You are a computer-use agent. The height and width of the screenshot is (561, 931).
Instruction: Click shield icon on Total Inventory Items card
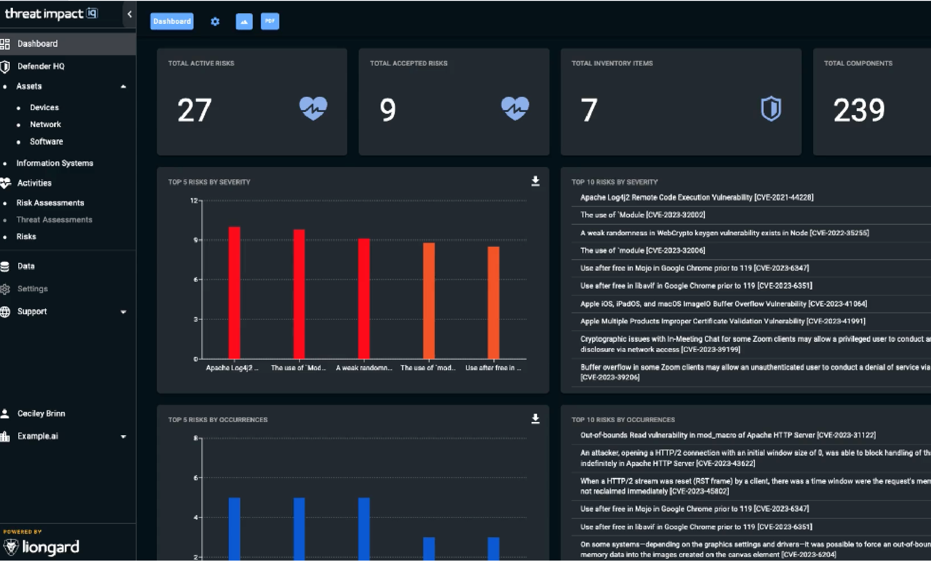point(771,109)
